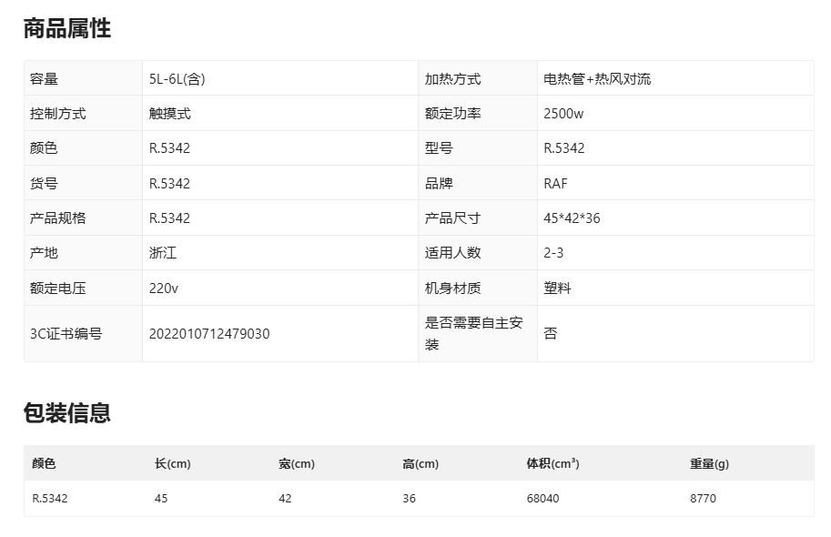This screenshot has width=831, height=537.
Task: Select the rated voltage value 220v
Action: (x=164, y=289)
